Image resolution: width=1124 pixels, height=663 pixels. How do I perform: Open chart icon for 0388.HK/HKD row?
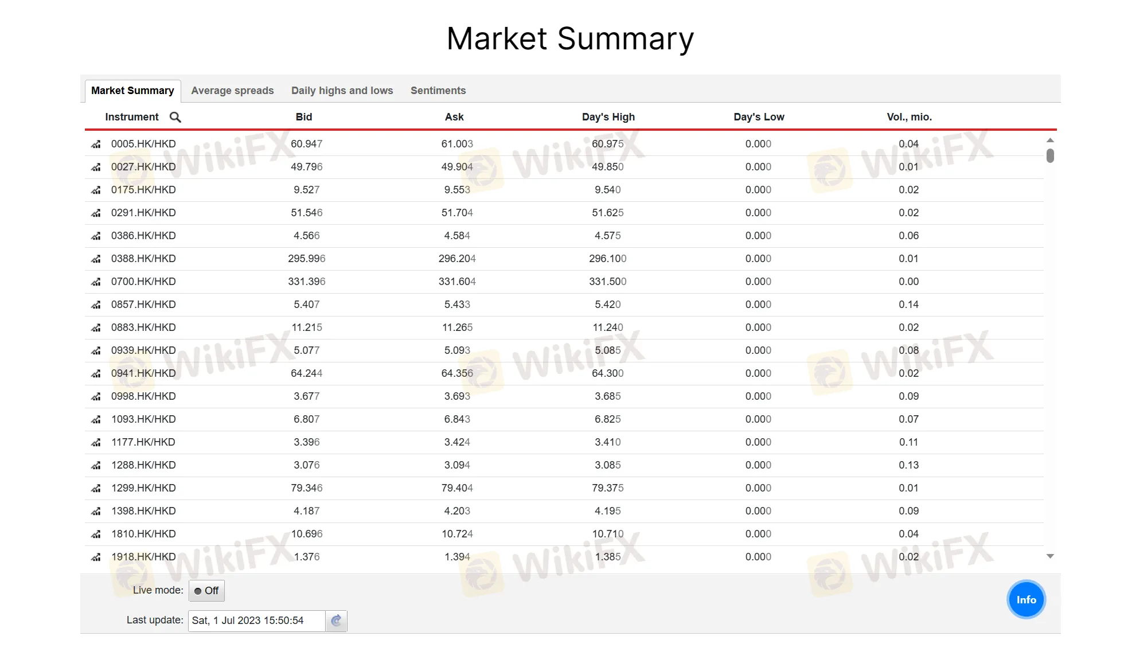[x=96, y=259]
